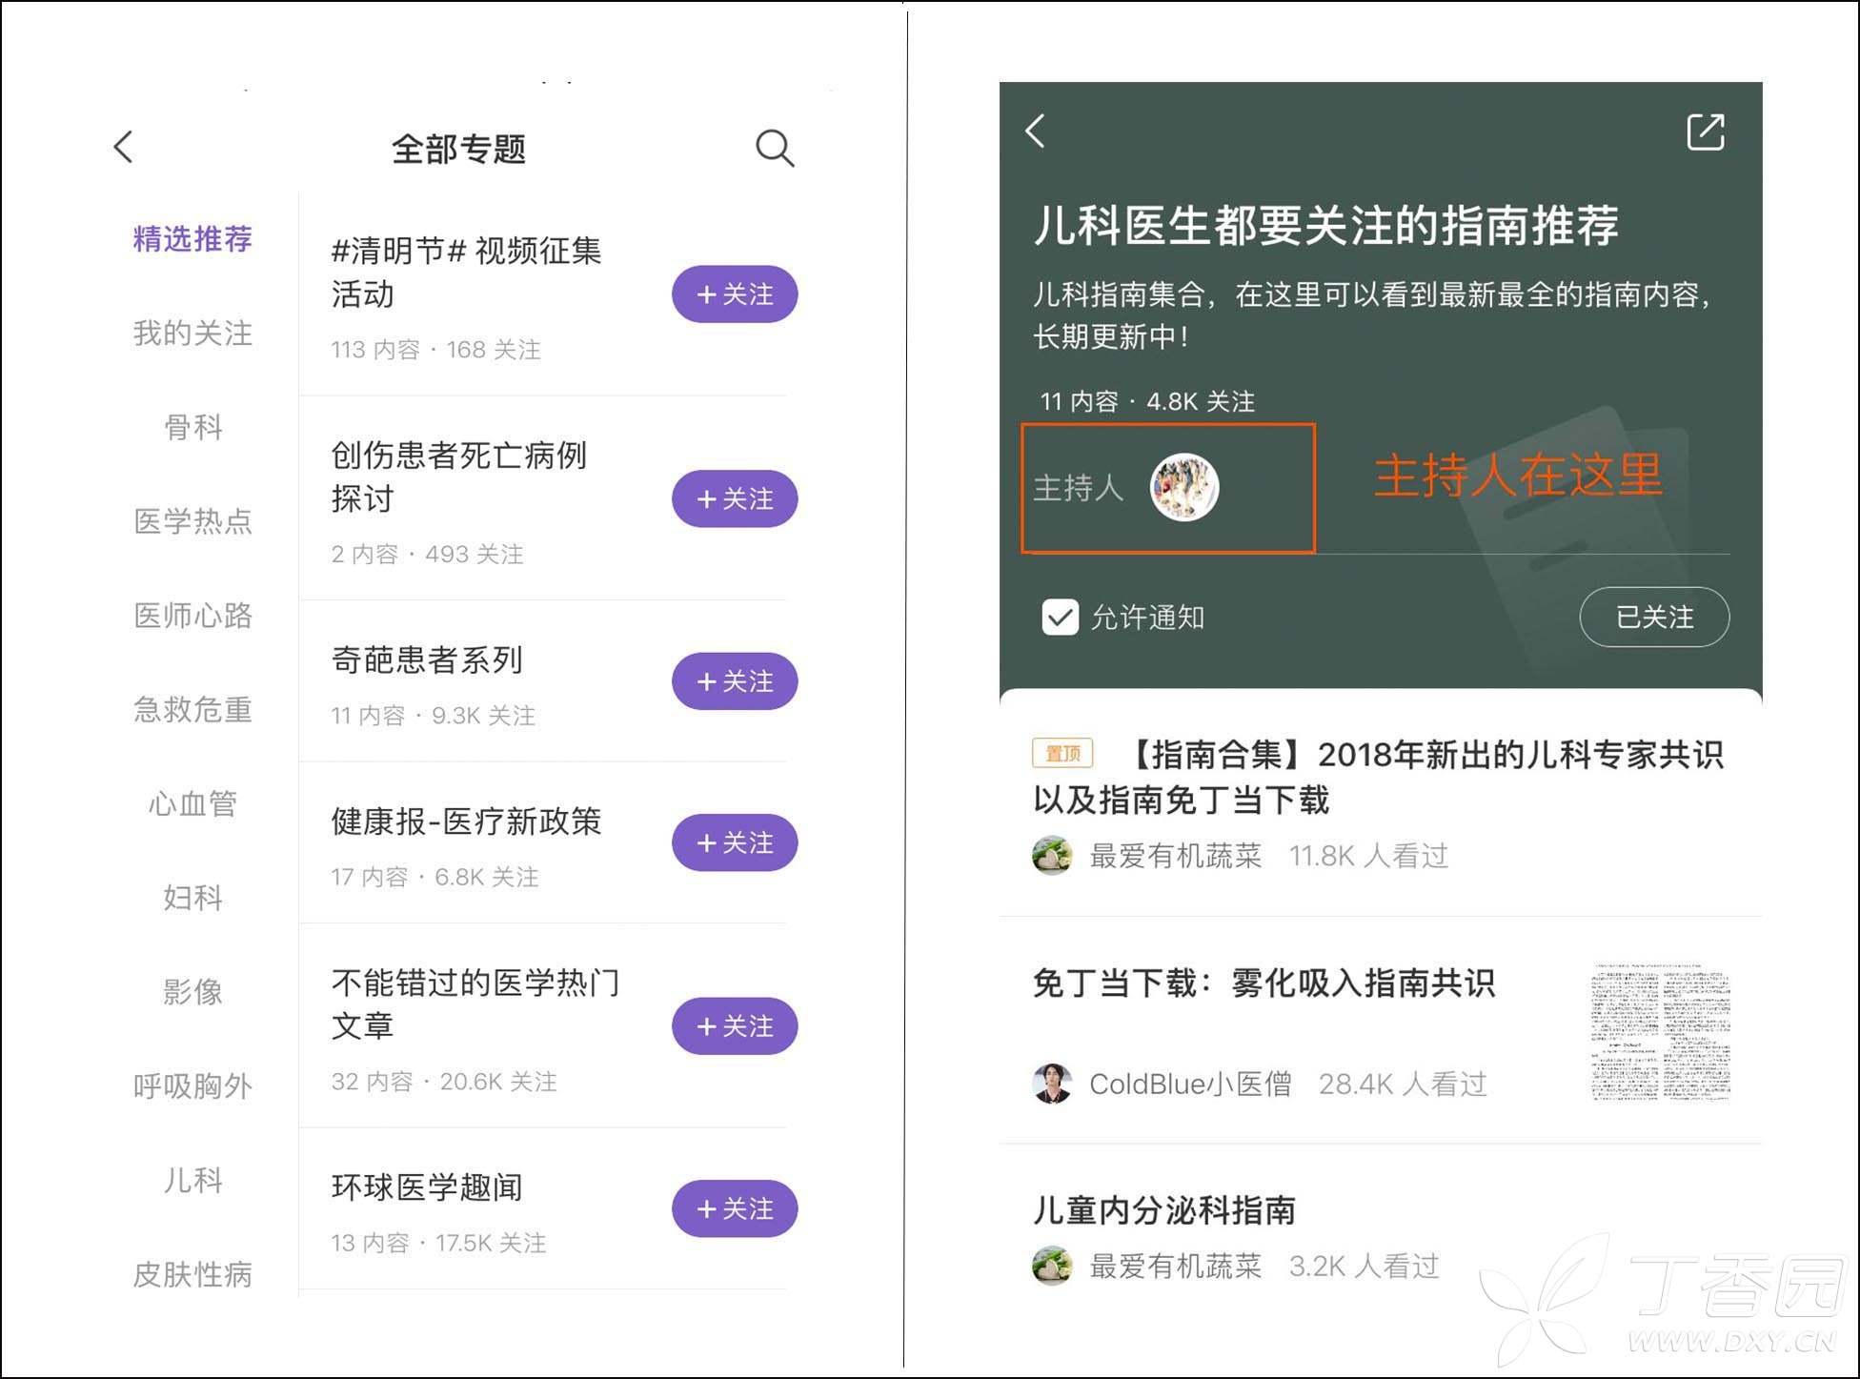Open the host's avatar next to 主持人

point(1184,487)
